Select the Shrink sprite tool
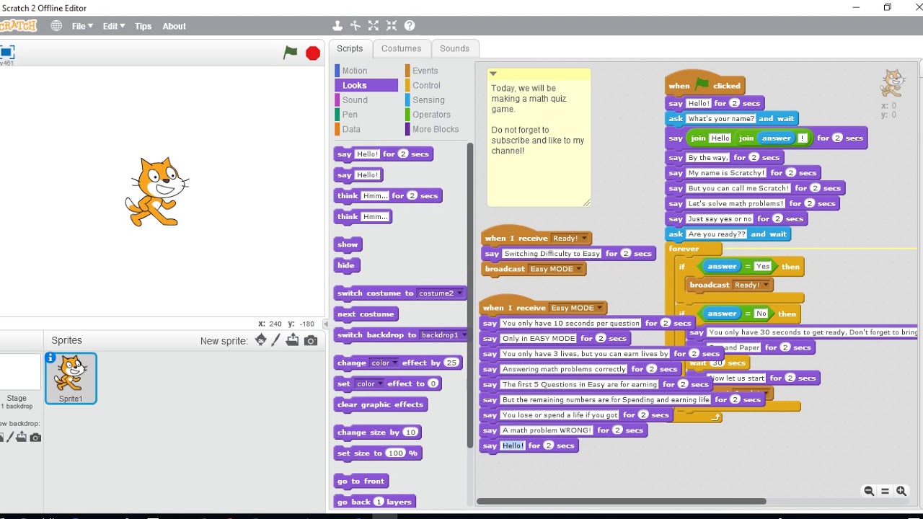 392,26
